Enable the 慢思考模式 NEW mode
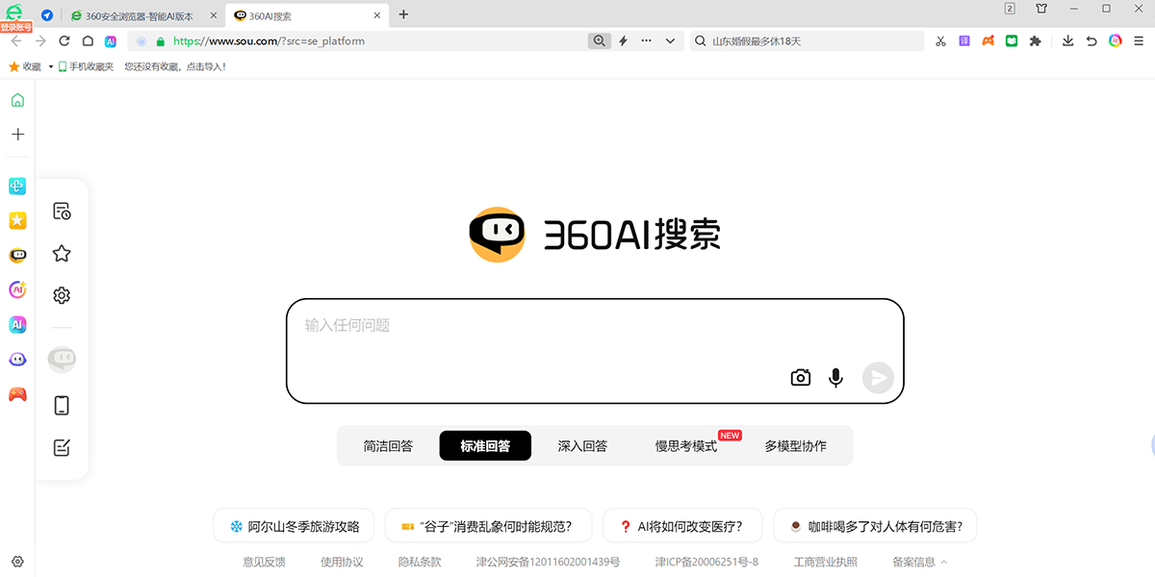 coord(686,445)
